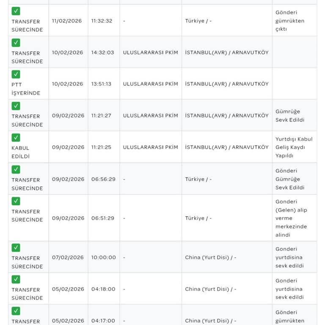
Task: Click the green checkmark for the 04:18:00 entry
Action: pyautogui.click(x=16, y=279)
